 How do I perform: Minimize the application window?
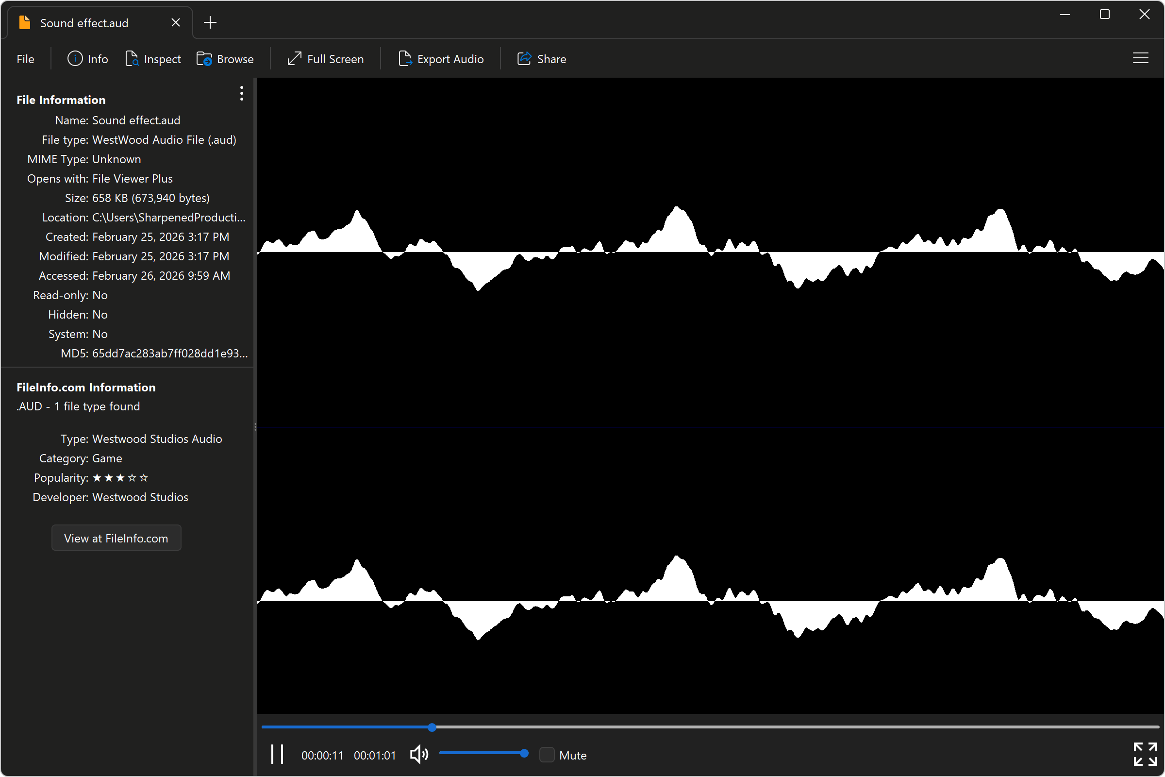1065,15
